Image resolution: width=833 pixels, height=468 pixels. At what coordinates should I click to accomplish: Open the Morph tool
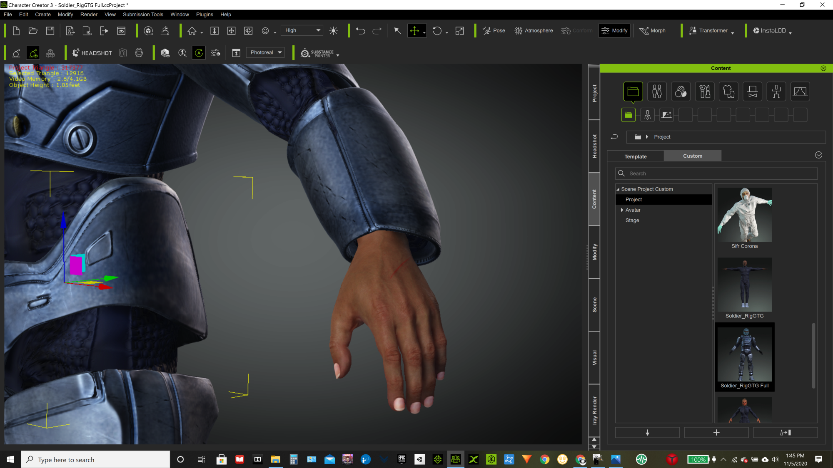click(x=652, y=31)
